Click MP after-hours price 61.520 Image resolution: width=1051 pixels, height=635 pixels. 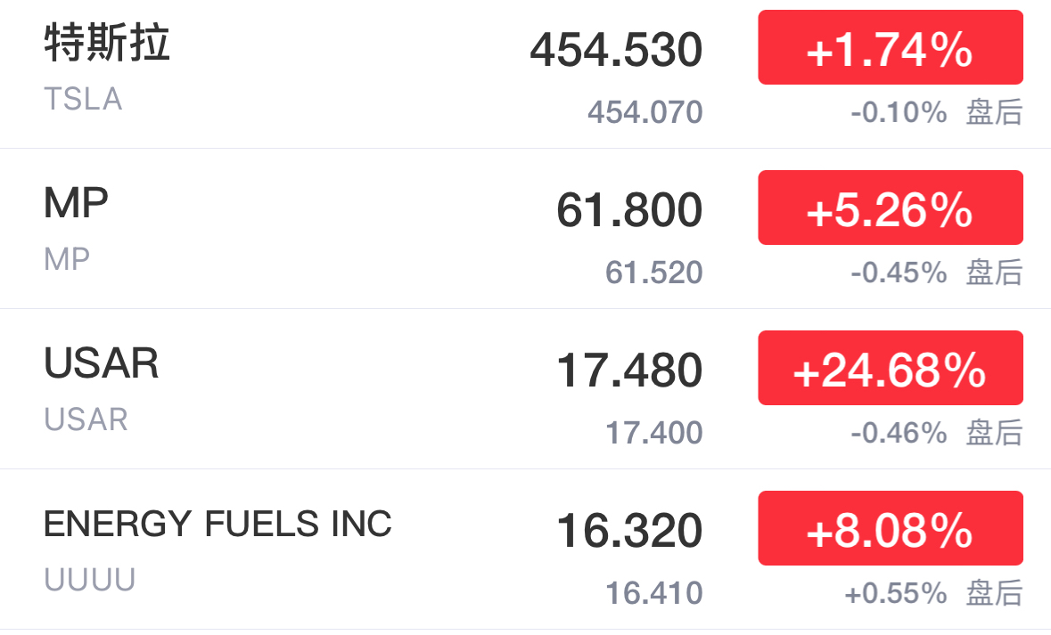654,273
